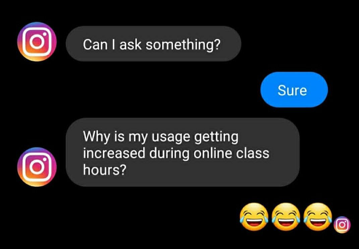Click the small Instagram logo after the emojis
Viewport: 359px width, 249px height.
coord(342,225)
